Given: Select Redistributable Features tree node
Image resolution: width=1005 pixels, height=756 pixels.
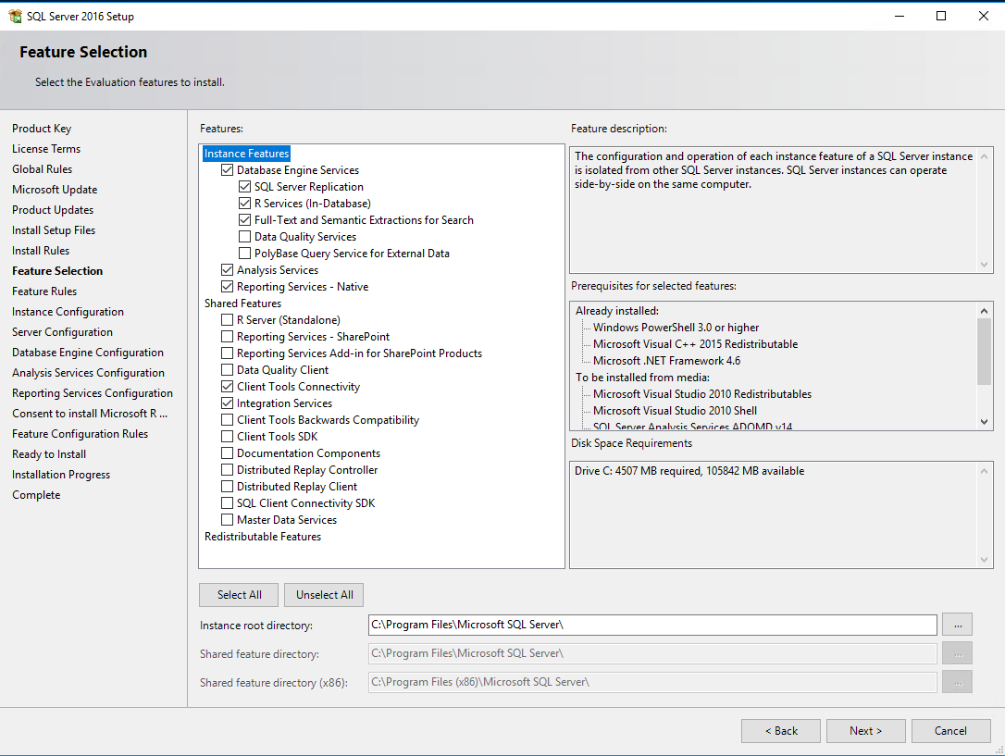Looking at the screenshot, I should (x=263, y=537).
